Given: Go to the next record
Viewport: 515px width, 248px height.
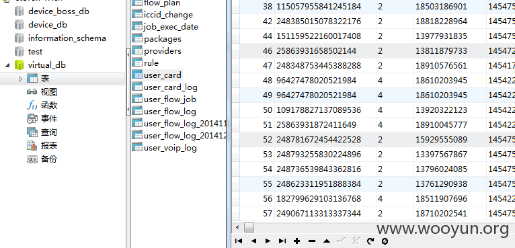Looking at the screenshot, I should tap(268, 241).
